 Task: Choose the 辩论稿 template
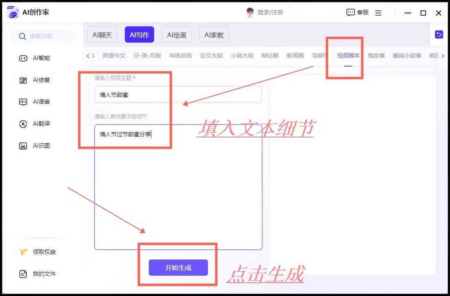point(270,56)
